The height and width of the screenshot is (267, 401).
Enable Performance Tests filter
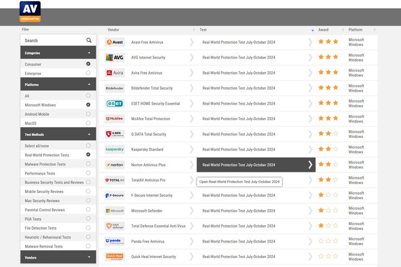(x=88, y=173)
